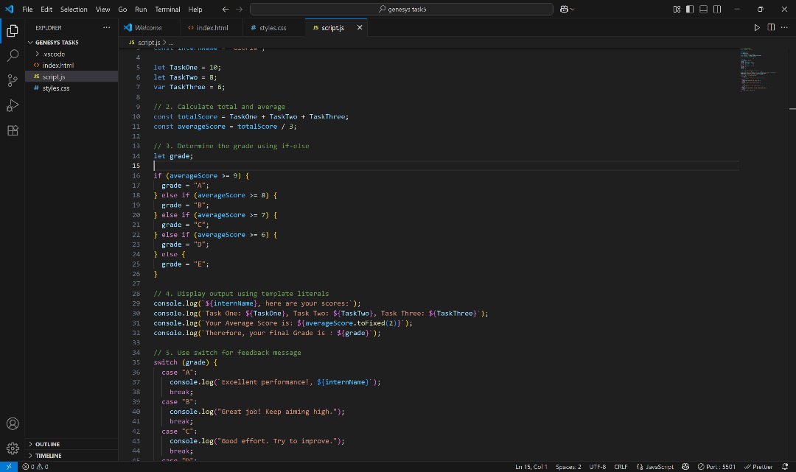Open editor More Actions ellipsis
The image size is (796, 472).
784,27
